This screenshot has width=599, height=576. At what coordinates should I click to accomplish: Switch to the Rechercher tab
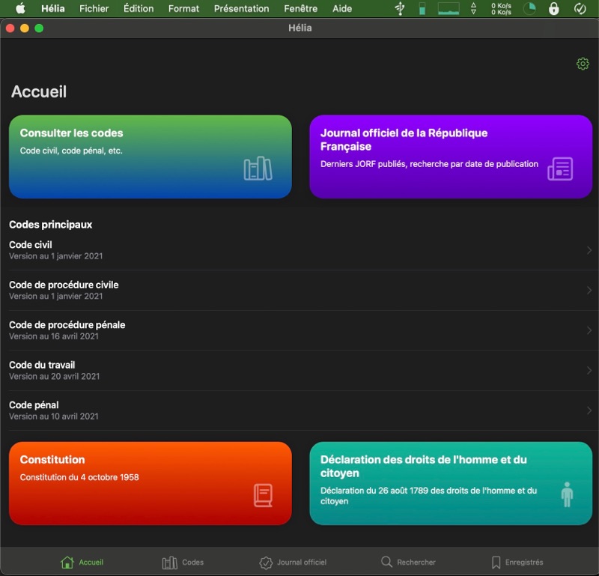(408, 562)
